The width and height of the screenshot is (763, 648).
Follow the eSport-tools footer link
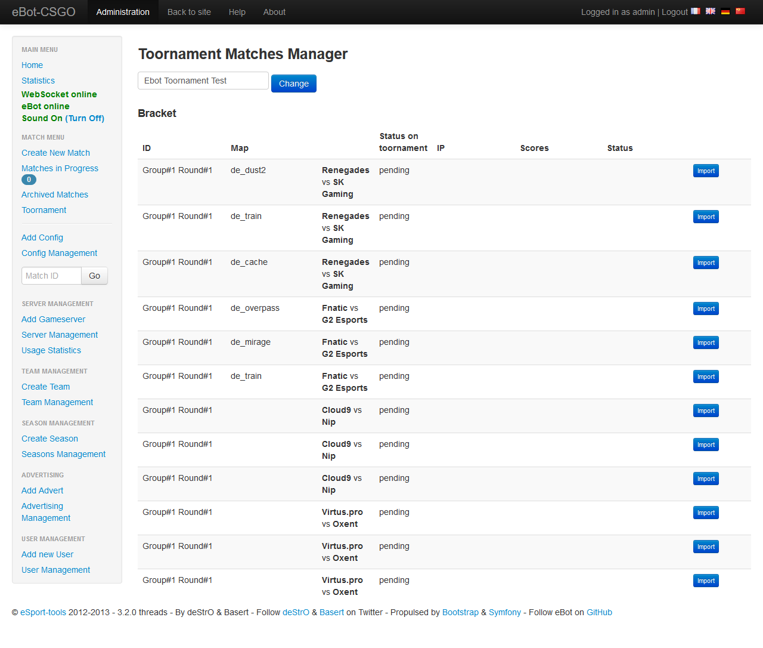pos(43,612)
